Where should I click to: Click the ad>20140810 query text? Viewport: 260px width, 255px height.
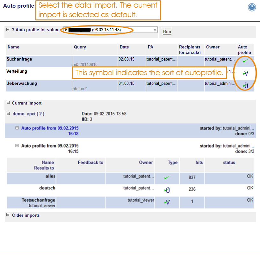[x=85, y=64]
